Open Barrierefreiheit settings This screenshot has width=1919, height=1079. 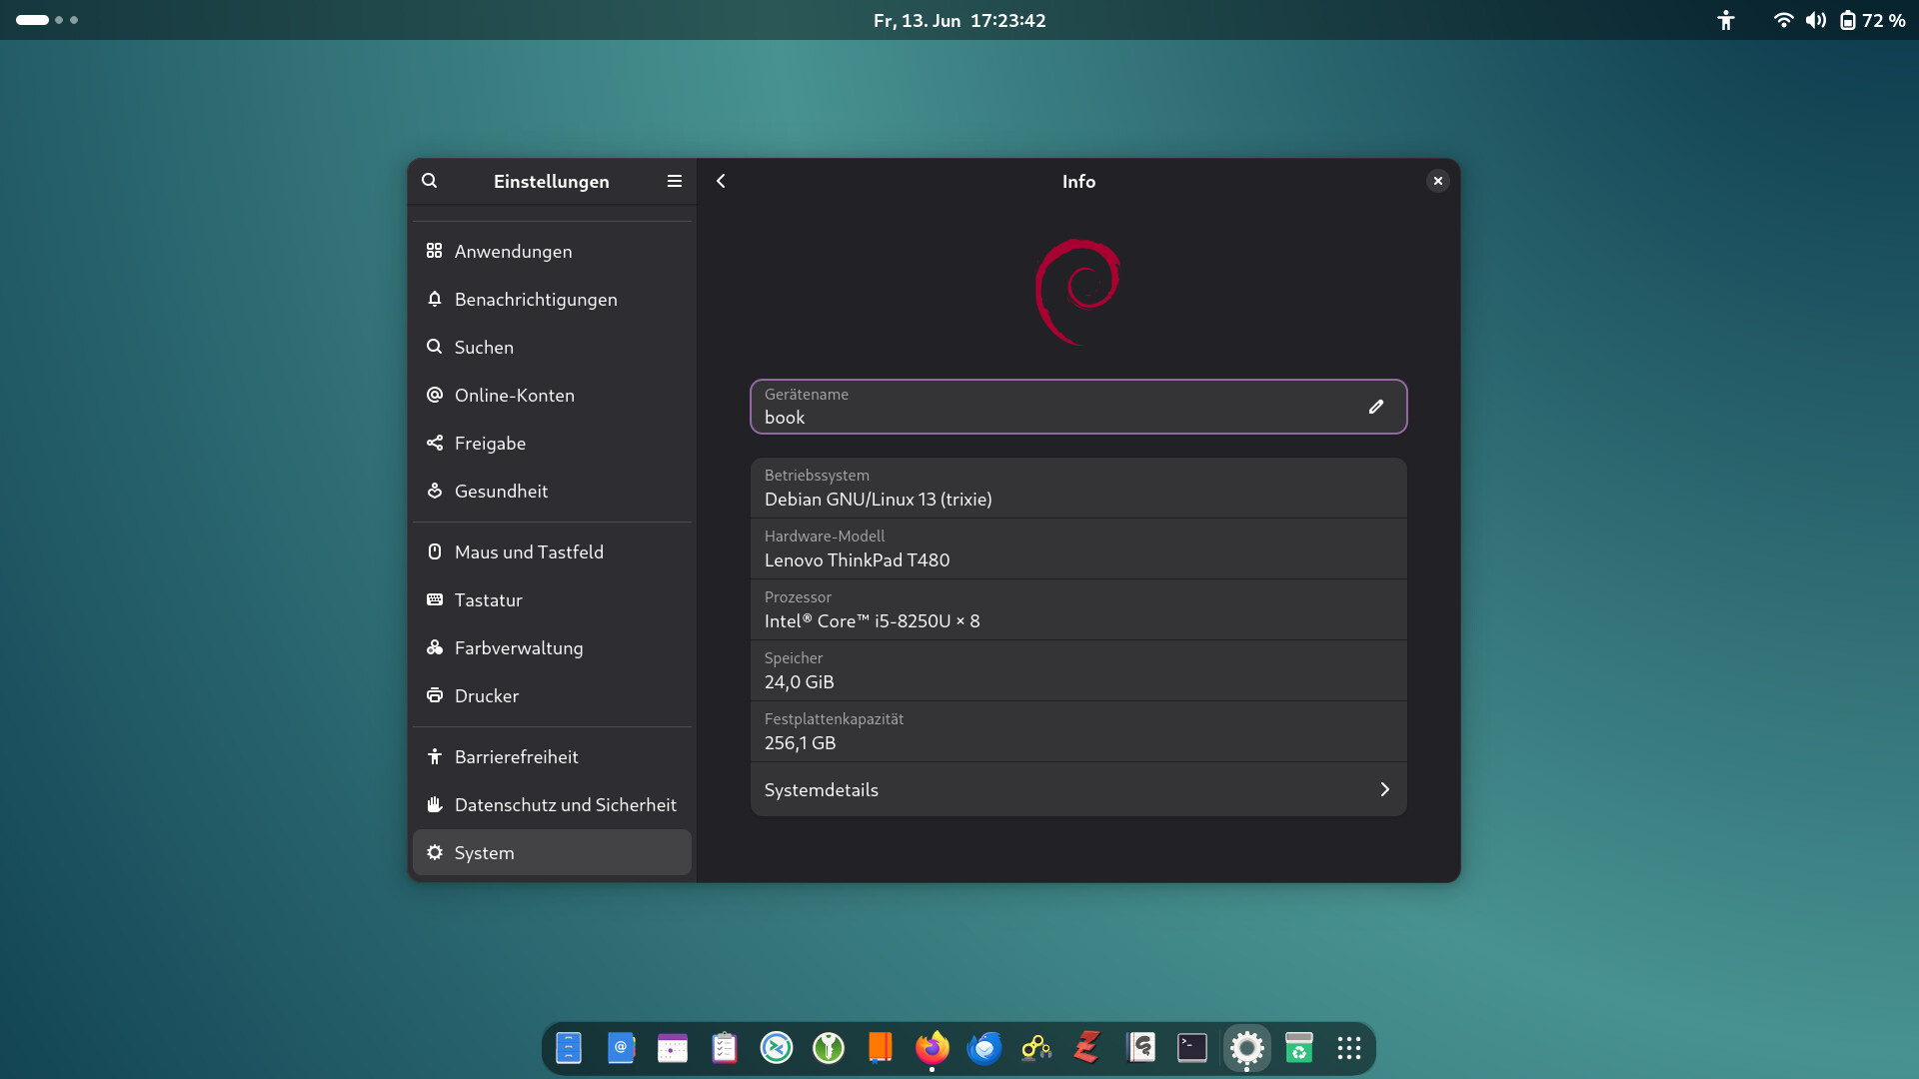coord(552,756)
